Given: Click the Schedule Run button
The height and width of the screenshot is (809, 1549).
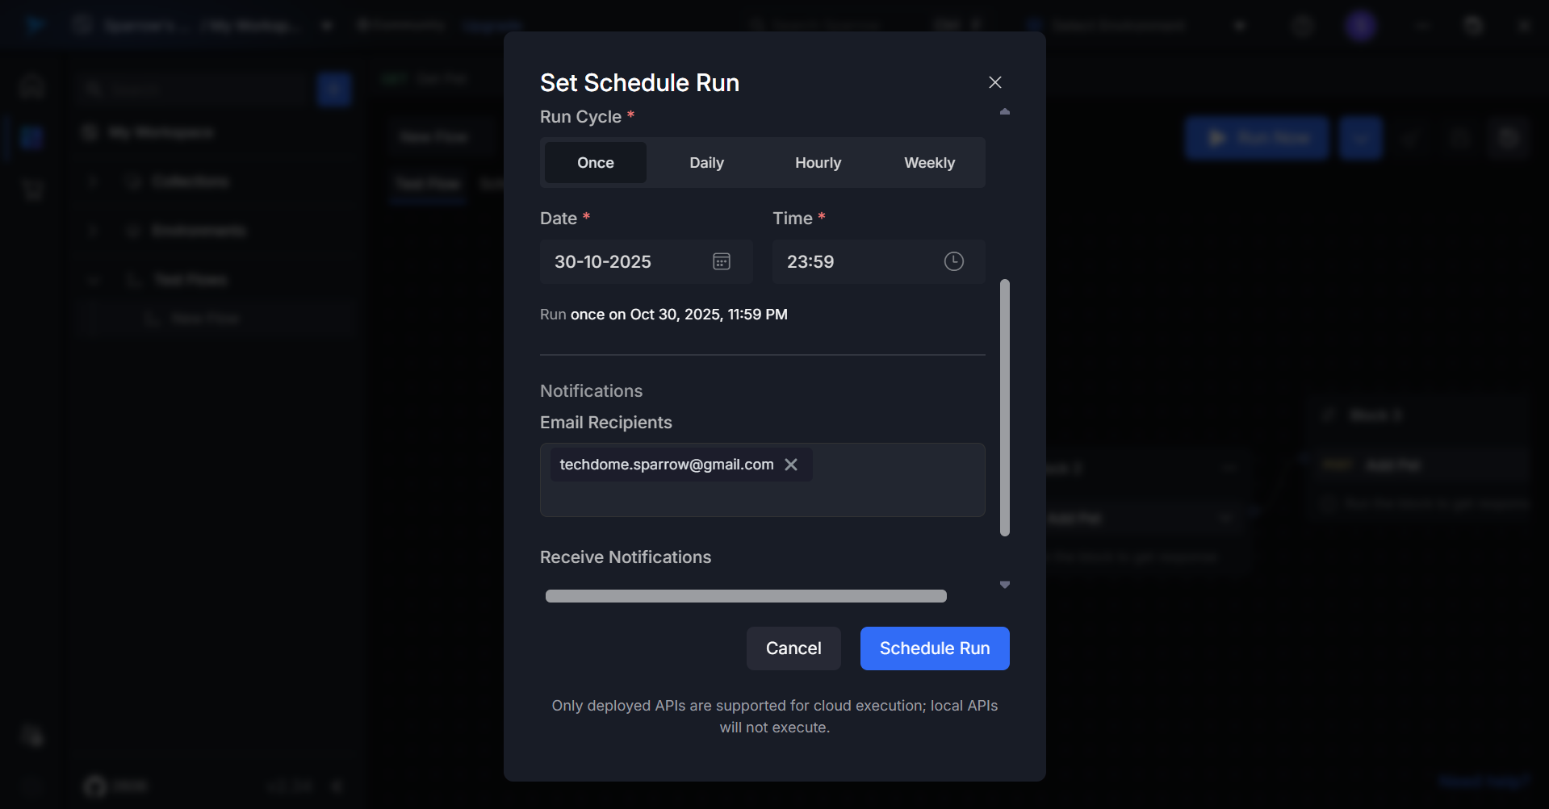Looking at the screenshot, I should click(934, 648).
